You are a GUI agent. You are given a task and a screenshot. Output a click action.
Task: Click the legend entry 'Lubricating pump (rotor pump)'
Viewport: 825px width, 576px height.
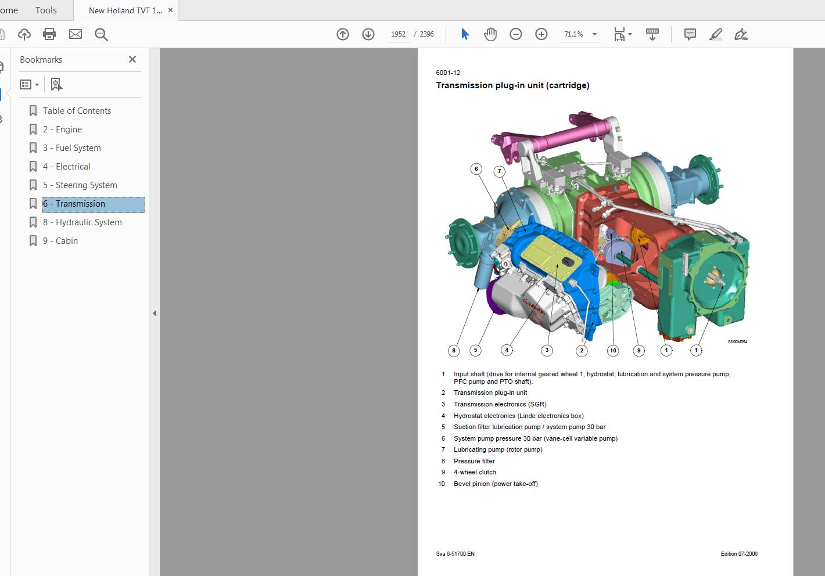(x=498, y=449)
